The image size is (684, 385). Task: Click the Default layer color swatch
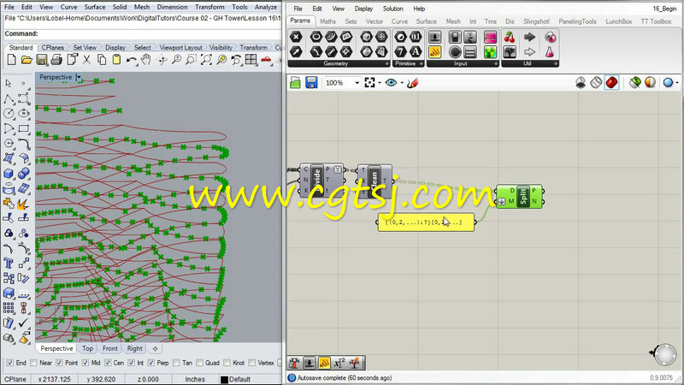[x=224, y=379]
